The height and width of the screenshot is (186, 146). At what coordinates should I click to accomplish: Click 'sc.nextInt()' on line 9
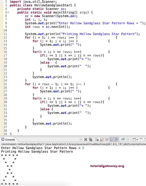click(x=58, y=27)
